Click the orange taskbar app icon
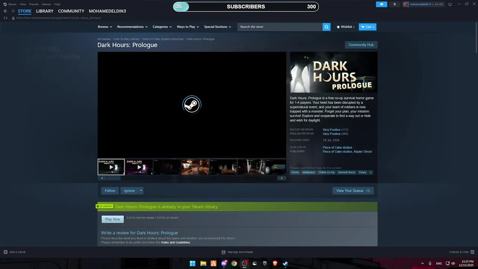The image size is (478, 269). pos(214,263)
